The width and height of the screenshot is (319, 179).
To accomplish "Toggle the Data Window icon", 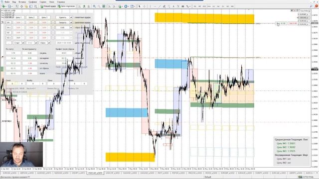I will point(21,6).
